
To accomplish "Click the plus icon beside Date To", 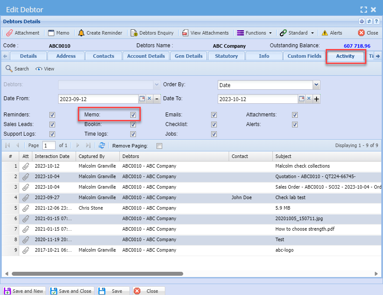I will (317, 99).
